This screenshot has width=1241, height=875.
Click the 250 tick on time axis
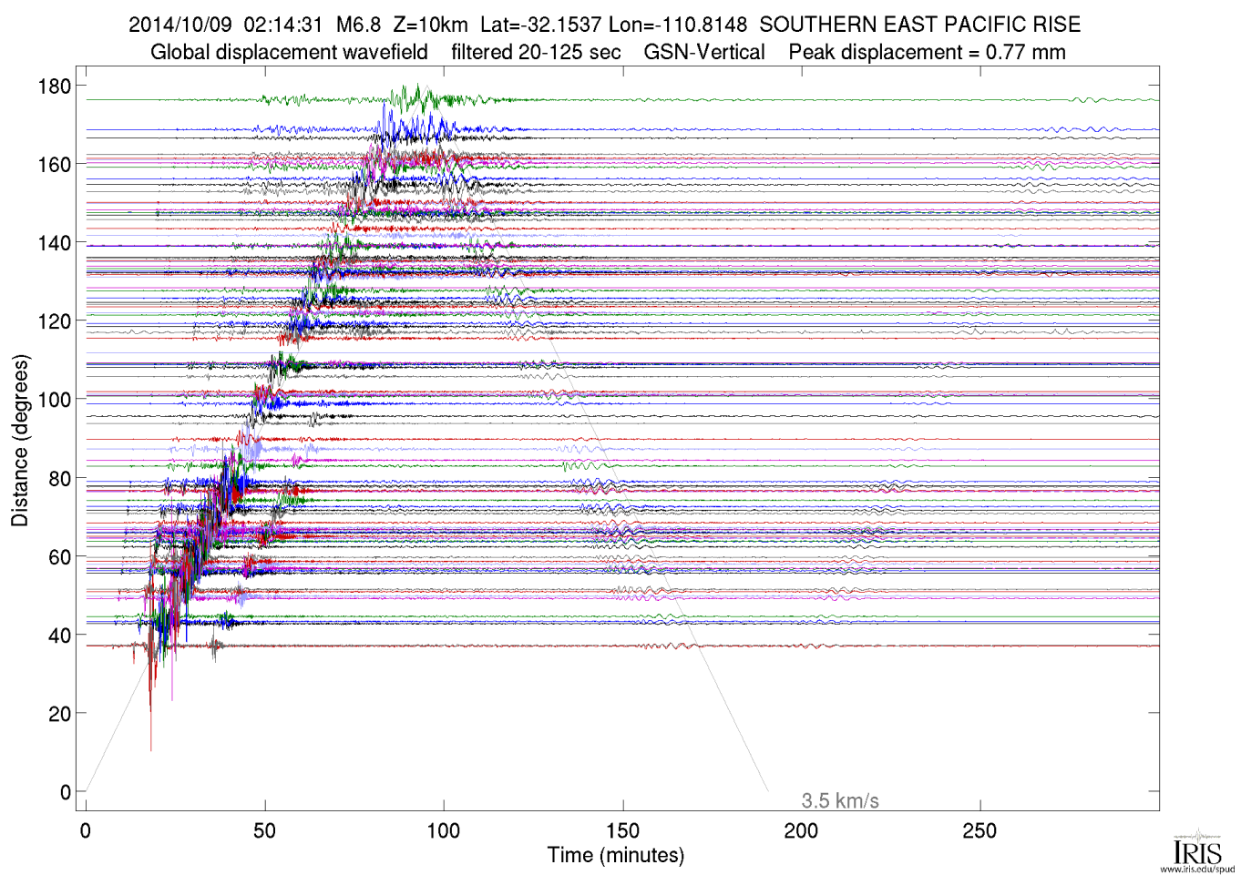pos(979,831)
